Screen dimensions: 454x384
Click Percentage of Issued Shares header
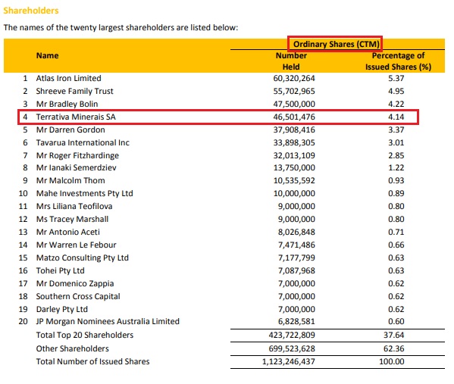[398, 61]
